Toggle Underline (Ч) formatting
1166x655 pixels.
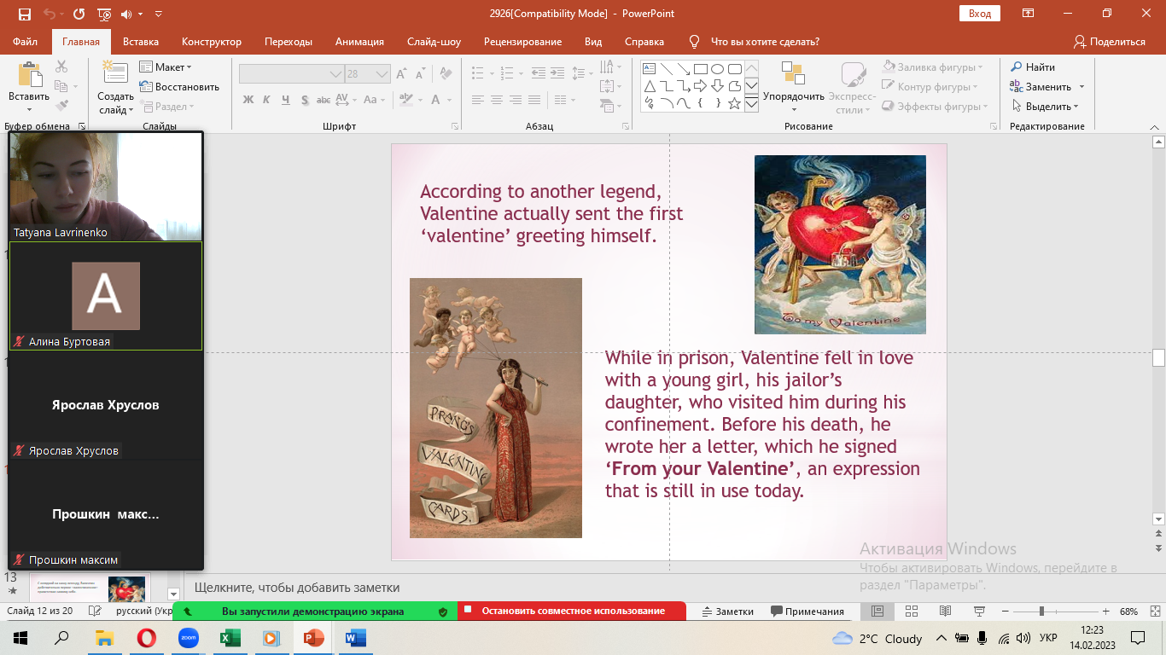[x=284, y=100]
